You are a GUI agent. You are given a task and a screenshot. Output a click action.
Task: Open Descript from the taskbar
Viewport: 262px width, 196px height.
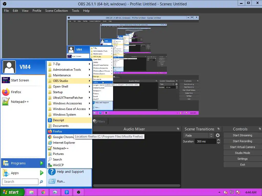point(67,192)
